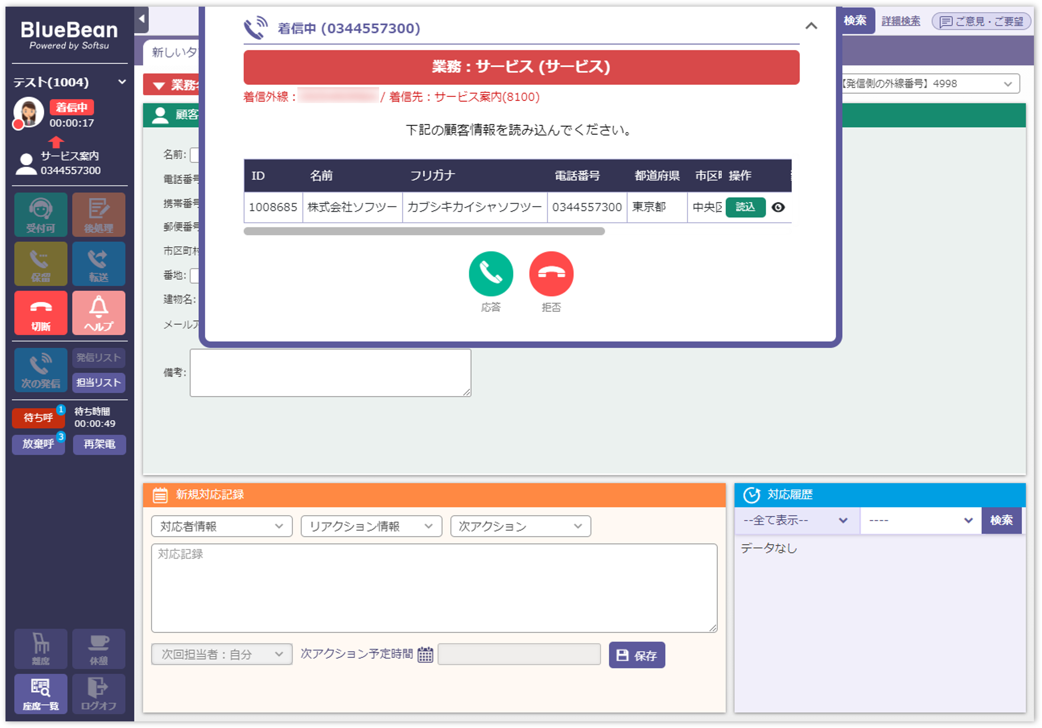Image resolution: width=1042 pixels, height=728 pixels.
Task: Open the 対応者情報 dropdown
Action: 221,526
